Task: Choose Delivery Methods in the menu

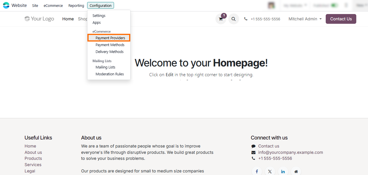Action: (109, 52)
